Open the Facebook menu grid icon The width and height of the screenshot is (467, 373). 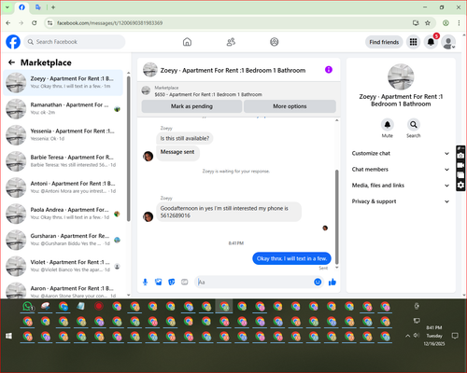pos(413,42)
